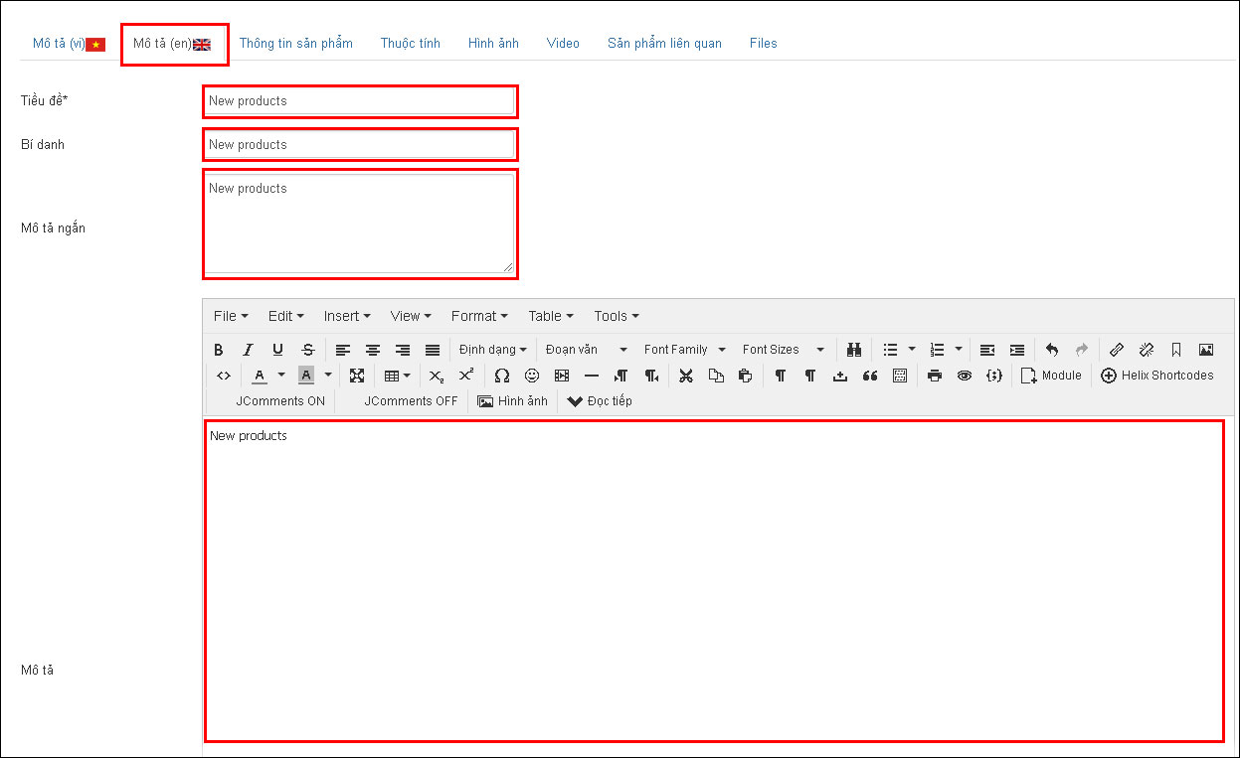
Task: Click the Redo arrow icon
Action: tap(1082, 350)
